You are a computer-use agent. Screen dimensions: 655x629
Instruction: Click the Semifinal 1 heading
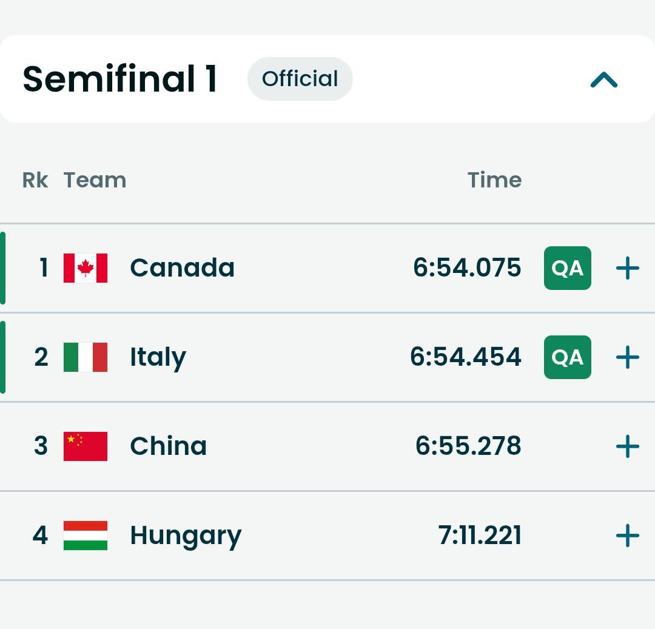pos(120,79)
